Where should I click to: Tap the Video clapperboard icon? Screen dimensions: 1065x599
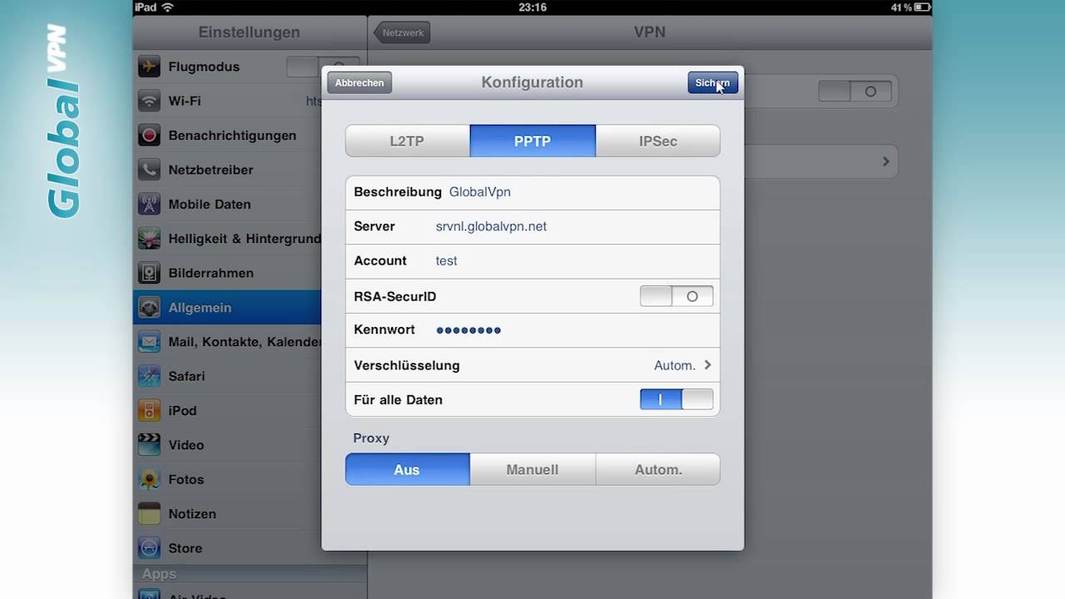click(x=150, y=445)
